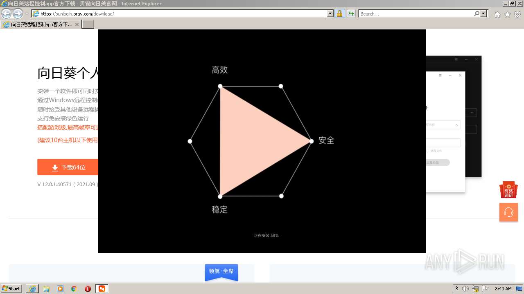This screenshot has height=294, width=524.
Task: Click the line 支持免安装绿色运行
Action: tap(63, 118)
